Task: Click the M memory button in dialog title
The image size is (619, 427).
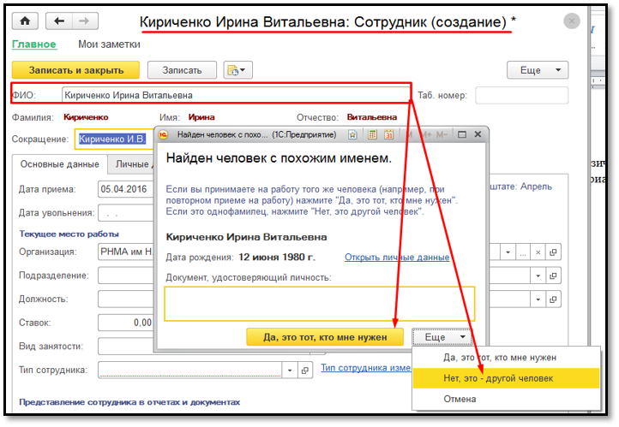Action: pyautogui.click(x=410, y=134)
